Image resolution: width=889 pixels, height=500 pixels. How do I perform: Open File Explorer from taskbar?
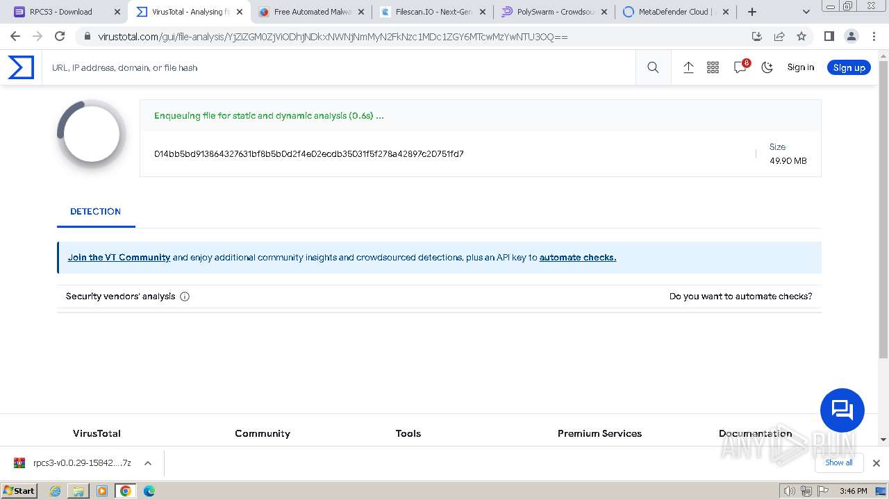tap(78, 491)
